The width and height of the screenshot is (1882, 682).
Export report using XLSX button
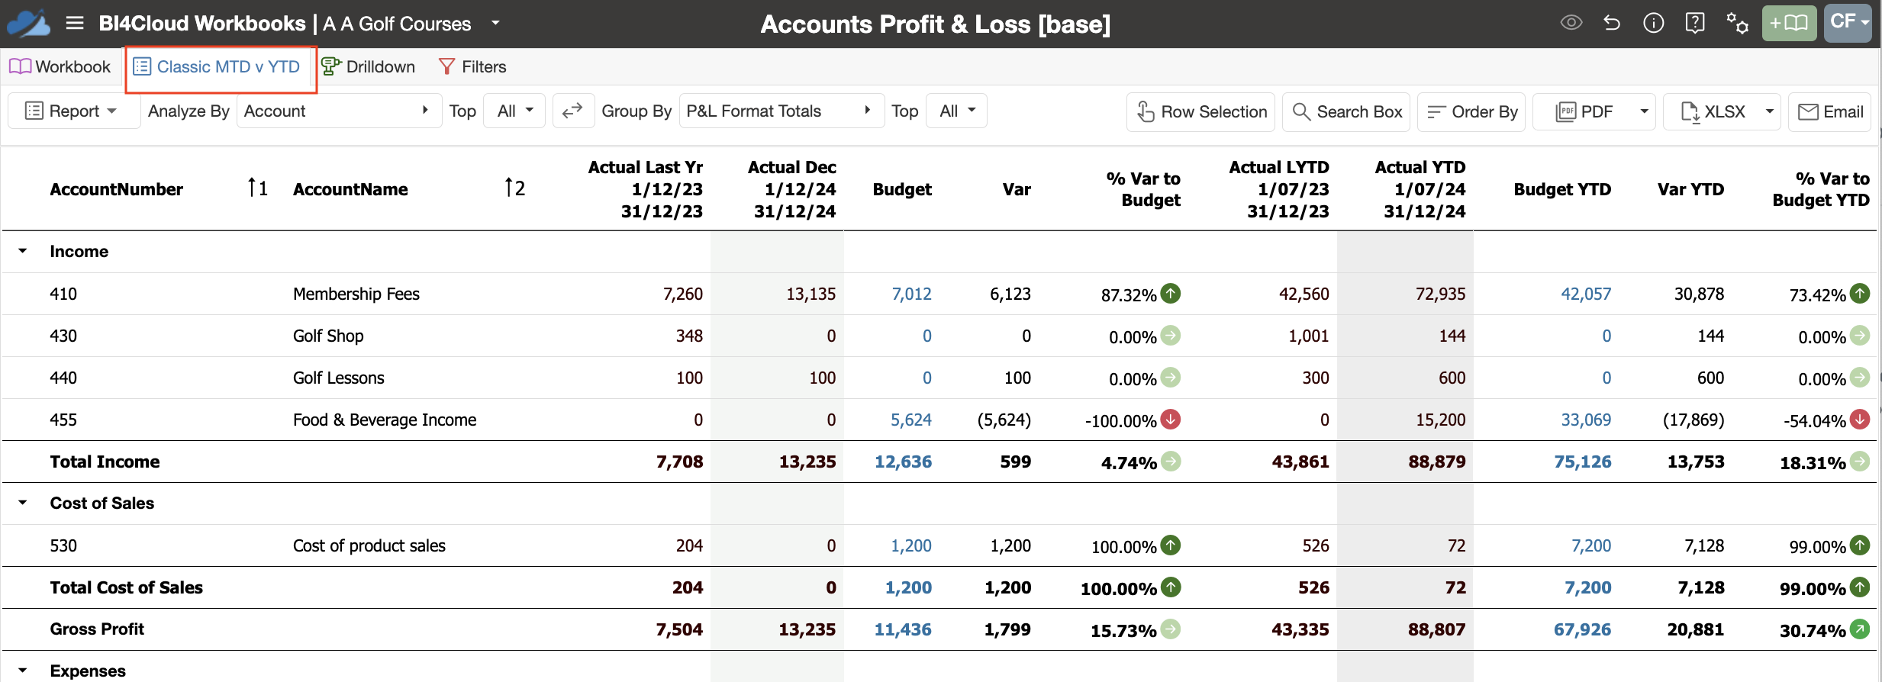1713,112
